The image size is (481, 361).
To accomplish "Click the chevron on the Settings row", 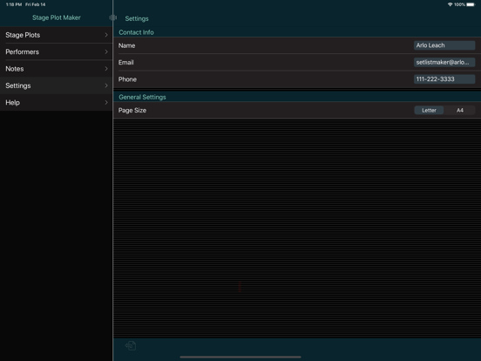I will [x=106, y=85].
